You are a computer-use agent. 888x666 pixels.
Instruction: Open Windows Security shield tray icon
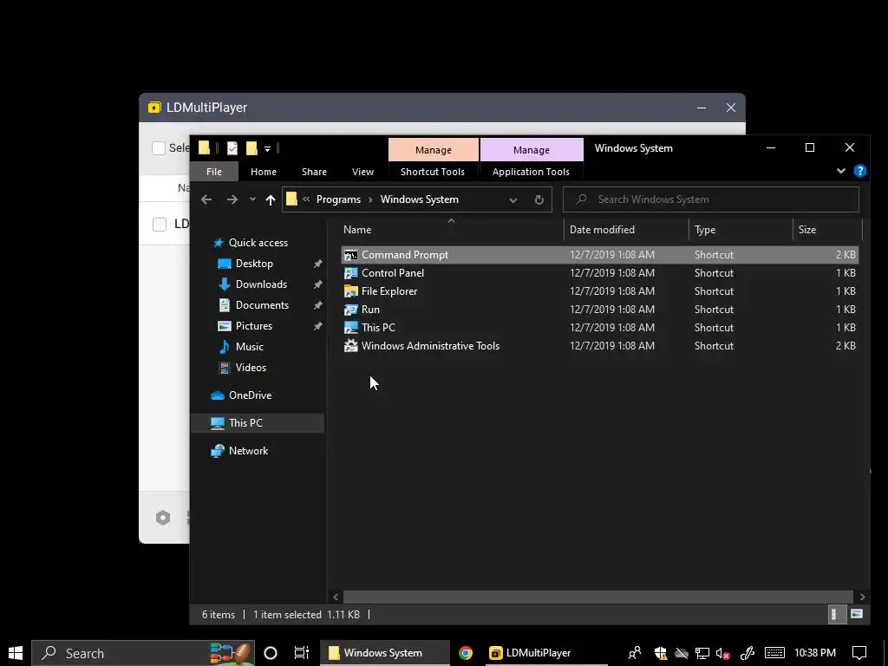coord(660,653)
